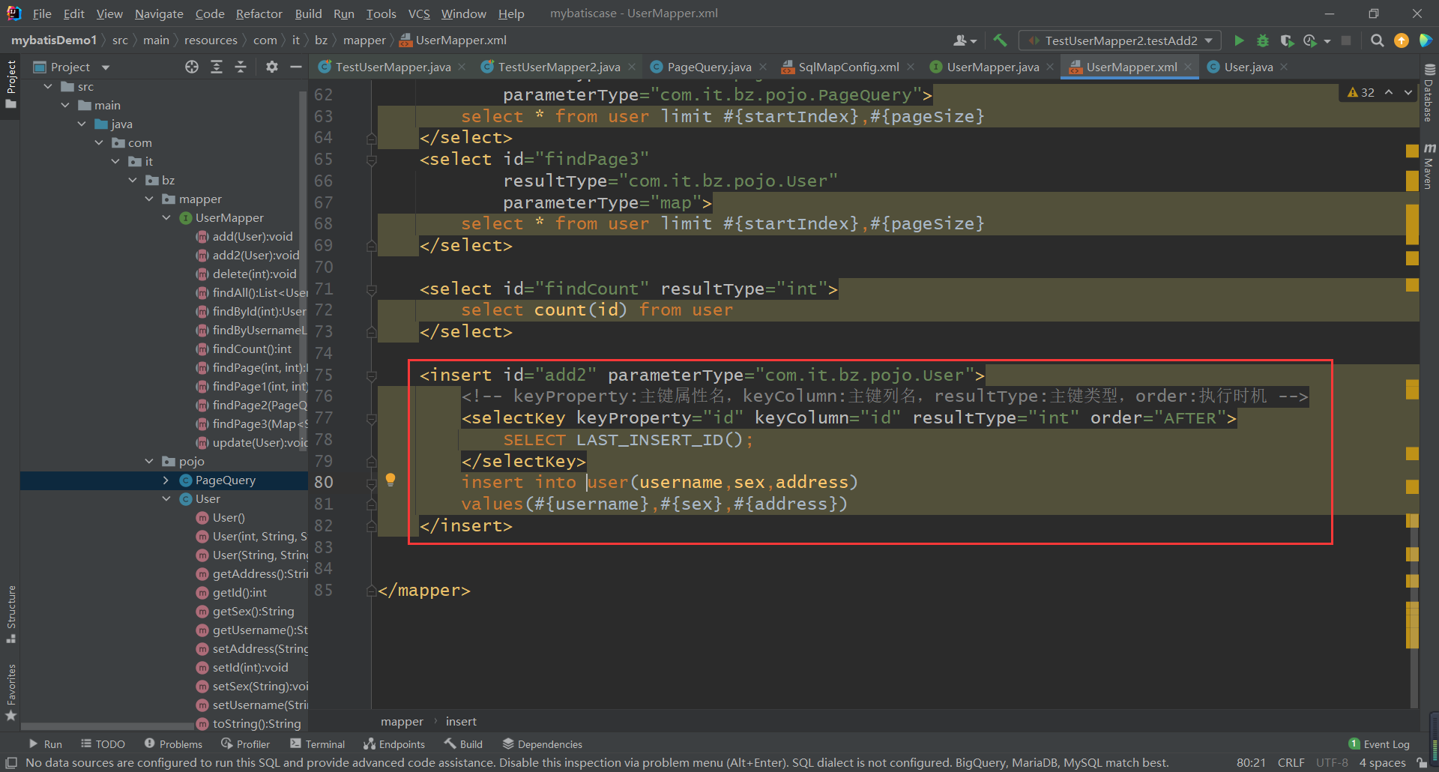Click the green Run button in toolbar
This screenshot has width=1439, height=772.
1239,40
